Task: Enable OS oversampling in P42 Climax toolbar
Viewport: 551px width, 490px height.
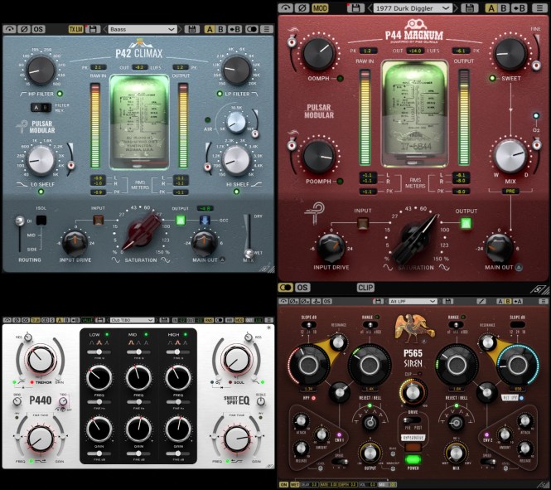Action: pos(38,29)
